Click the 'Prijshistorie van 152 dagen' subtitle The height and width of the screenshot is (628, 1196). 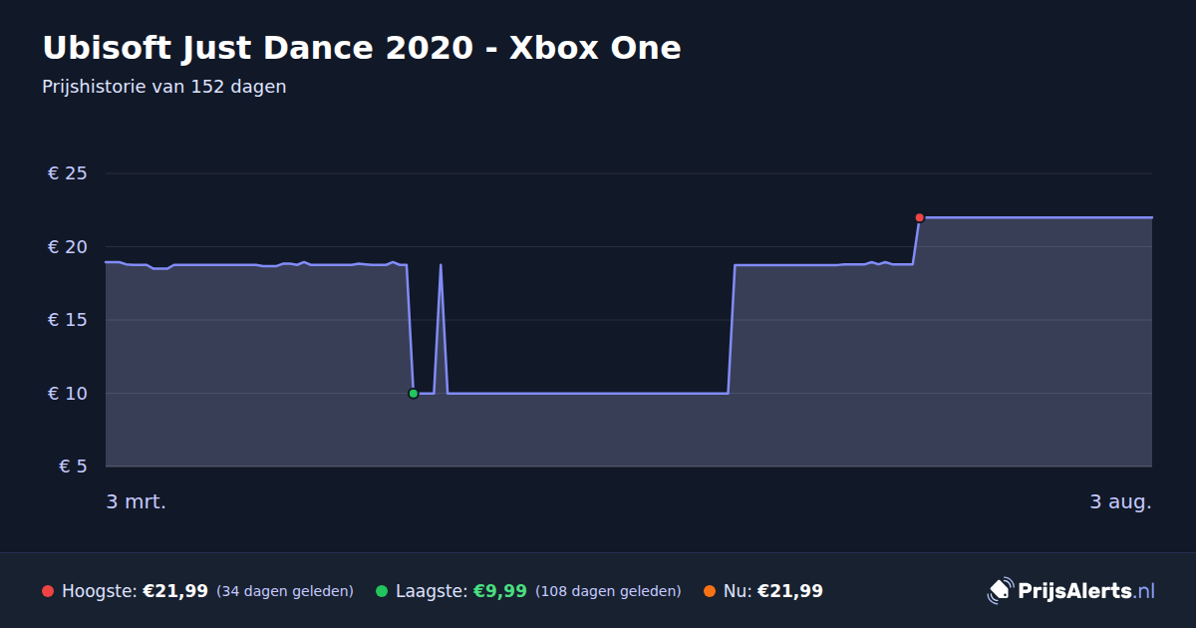pos(164,87)
